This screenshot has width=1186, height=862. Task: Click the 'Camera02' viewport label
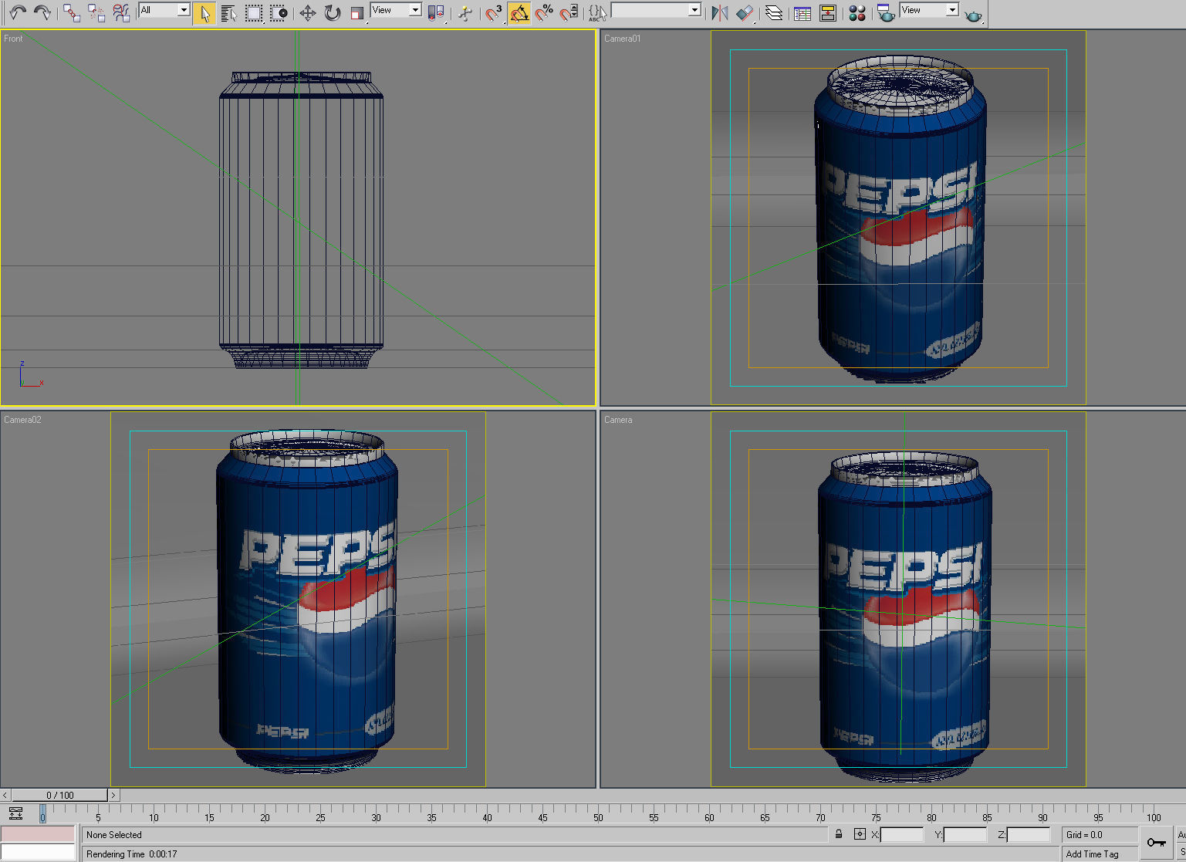[22, 420]
